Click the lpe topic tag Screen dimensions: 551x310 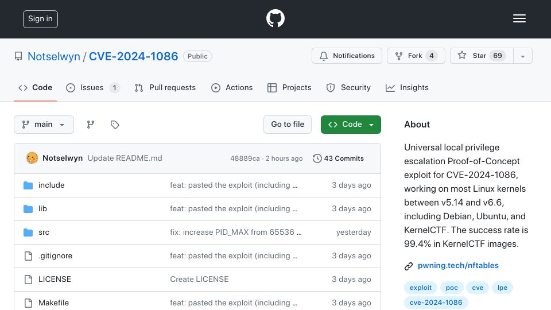point(503,288)
